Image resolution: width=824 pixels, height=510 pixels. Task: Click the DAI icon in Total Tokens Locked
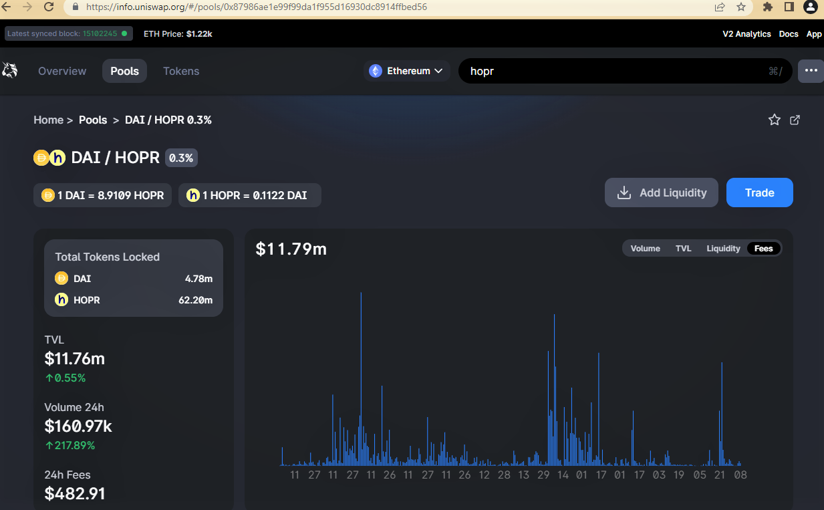tap(61, 278)
